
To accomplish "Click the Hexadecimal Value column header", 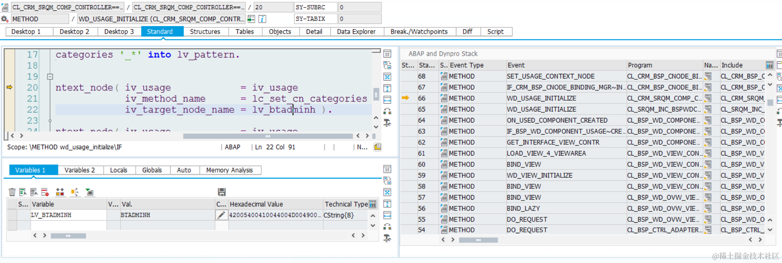I will pos(276,204).
